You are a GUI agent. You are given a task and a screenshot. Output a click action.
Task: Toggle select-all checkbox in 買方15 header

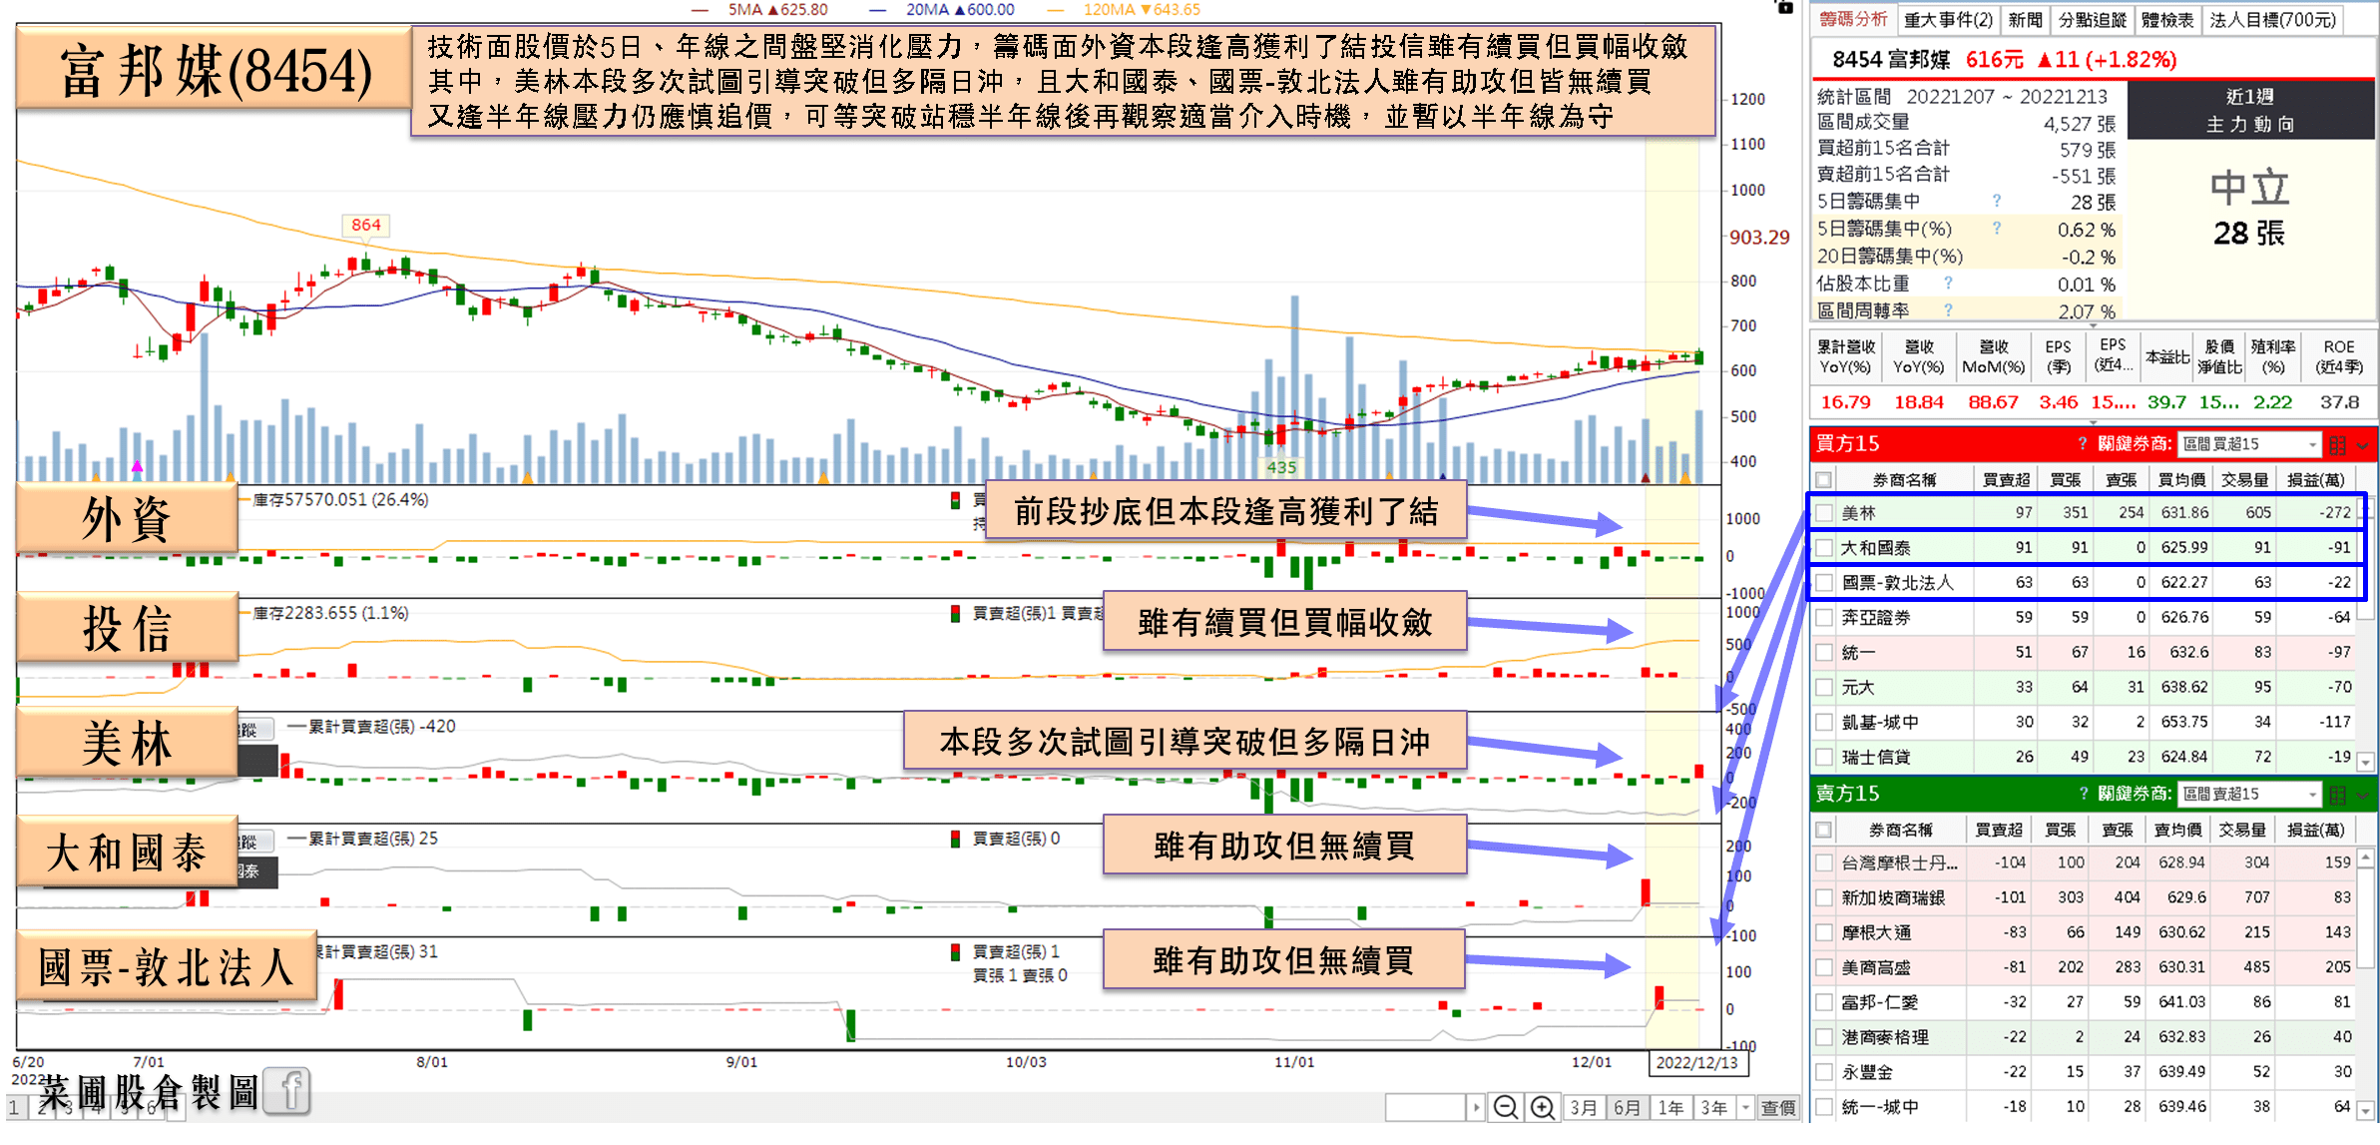coord(1824,480)
